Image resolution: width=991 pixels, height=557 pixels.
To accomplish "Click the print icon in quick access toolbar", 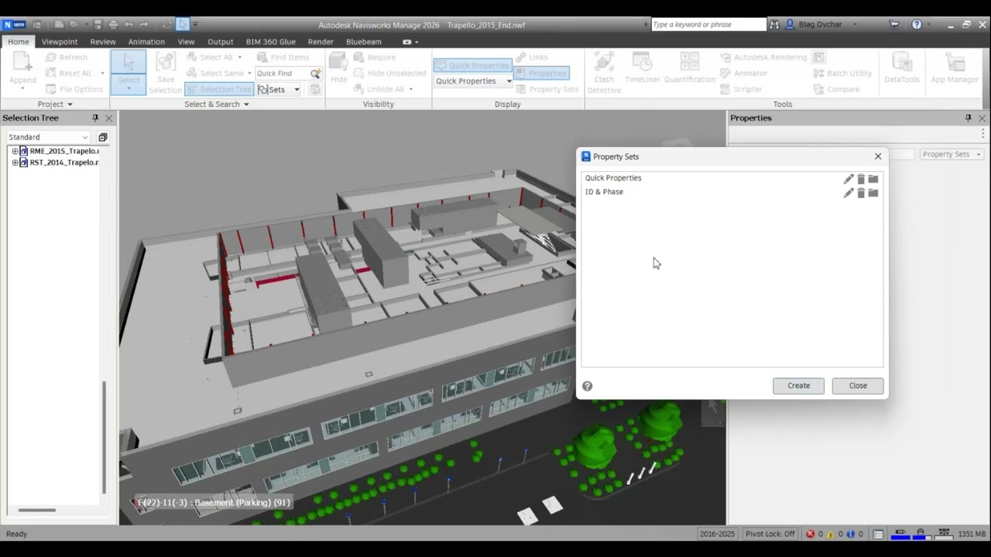I will tap(113, 25).
